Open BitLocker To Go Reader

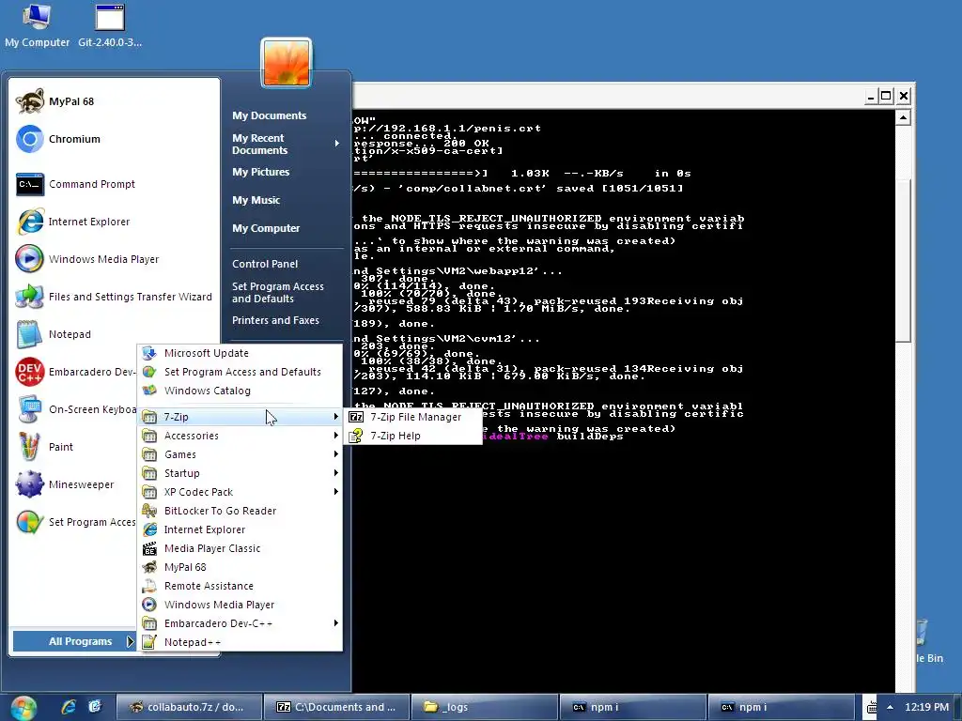click(240, 511)
